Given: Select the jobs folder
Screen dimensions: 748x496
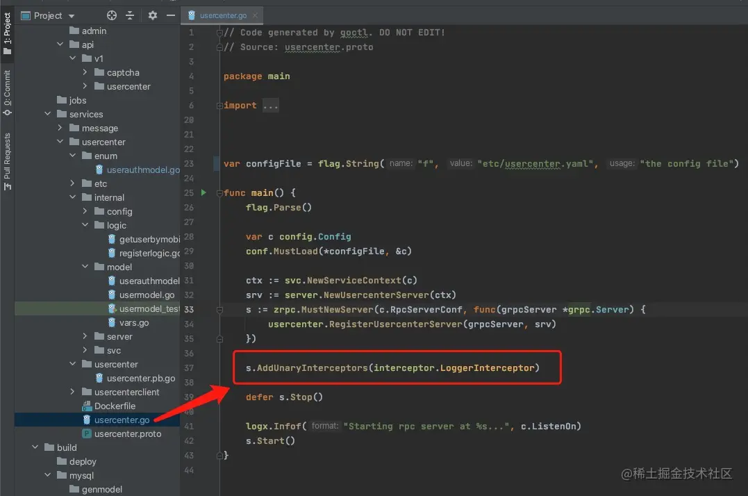Looking at the screenshot, I should pyautogui.click(x=72, y=100).
